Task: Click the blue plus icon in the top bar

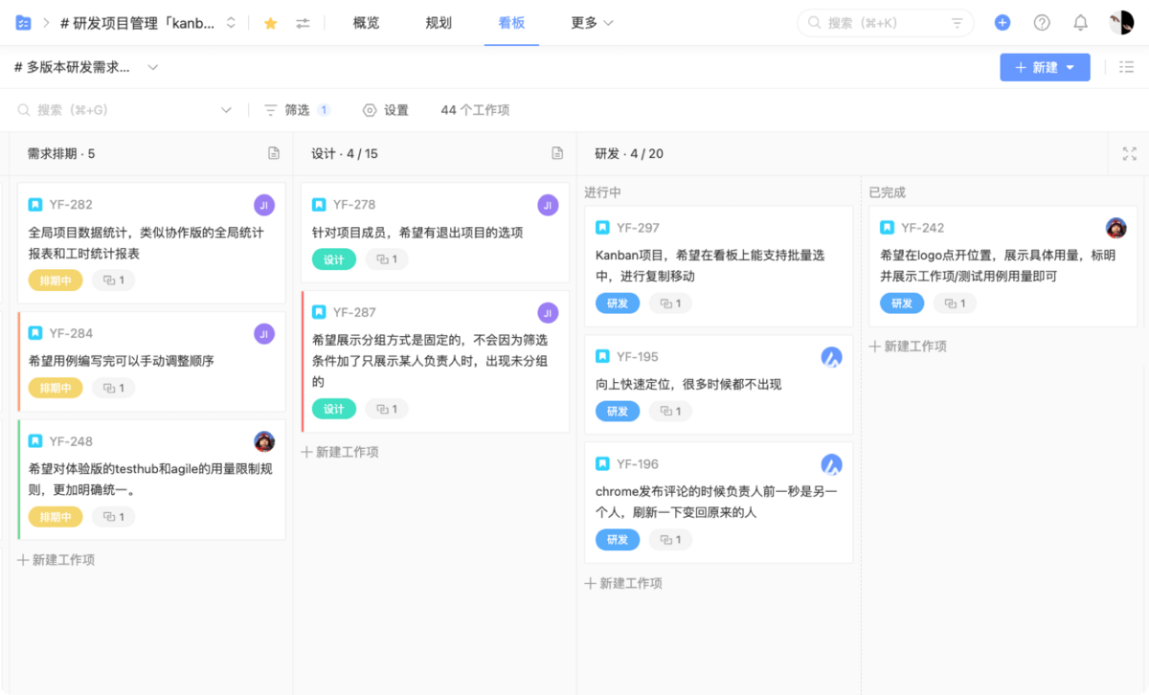Action: coord(1003,22)
